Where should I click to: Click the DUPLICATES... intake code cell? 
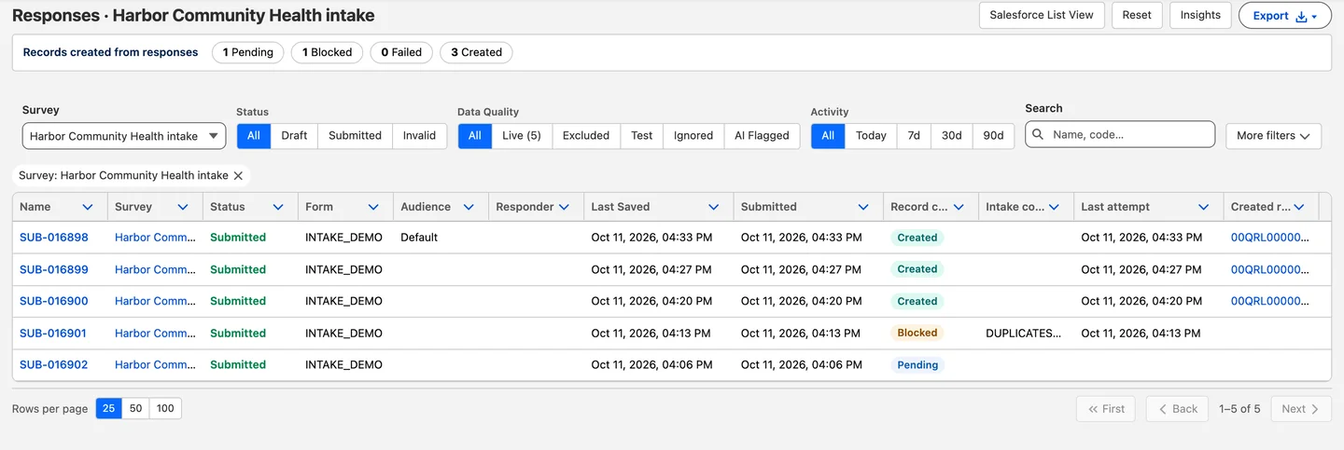(1023, 333)
